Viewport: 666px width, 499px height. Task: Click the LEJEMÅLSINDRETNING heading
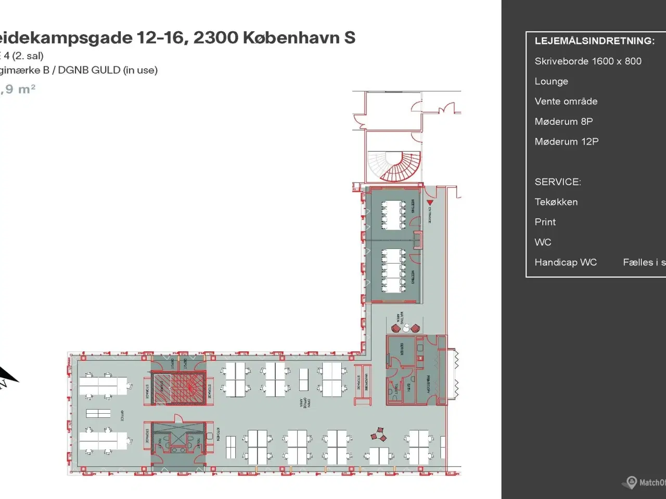pyautogui.click(x=595, y=41)
